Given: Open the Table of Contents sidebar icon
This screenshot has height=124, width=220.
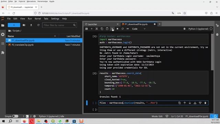Looking at the screenshot, I should point(3,44).
